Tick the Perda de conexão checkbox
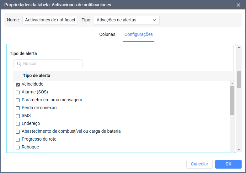Screen dimensions: 246x173 [18, 108]
